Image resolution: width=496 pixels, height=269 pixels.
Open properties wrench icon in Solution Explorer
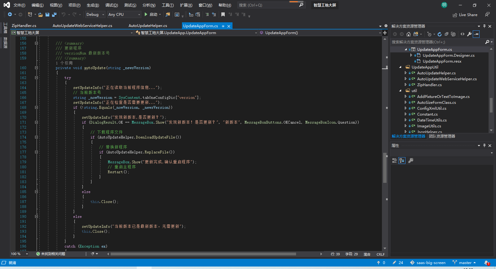coord(469,34)
